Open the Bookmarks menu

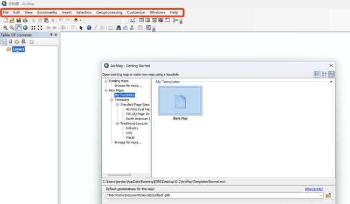47,12
